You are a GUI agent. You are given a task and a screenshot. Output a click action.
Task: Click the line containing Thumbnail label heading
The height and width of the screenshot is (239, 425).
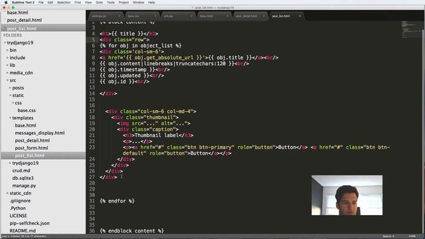coord(158,135)
